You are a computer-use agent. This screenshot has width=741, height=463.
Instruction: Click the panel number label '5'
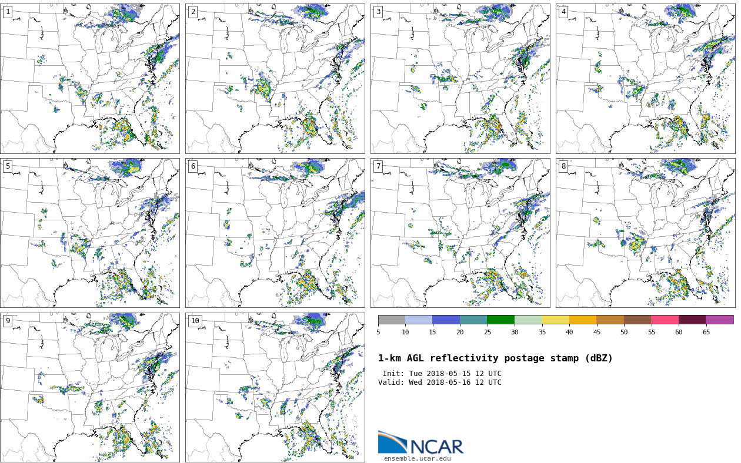click(8, 166)
